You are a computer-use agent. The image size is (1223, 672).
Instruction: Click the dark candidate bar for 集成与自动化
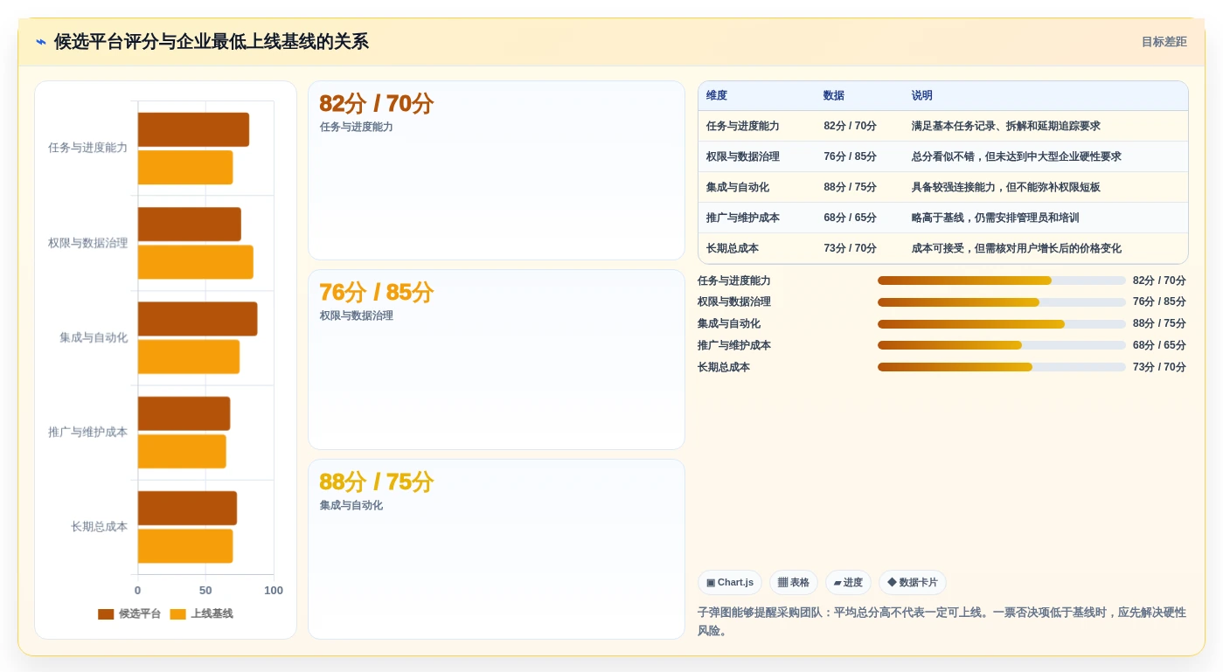[x=198, y=319]
